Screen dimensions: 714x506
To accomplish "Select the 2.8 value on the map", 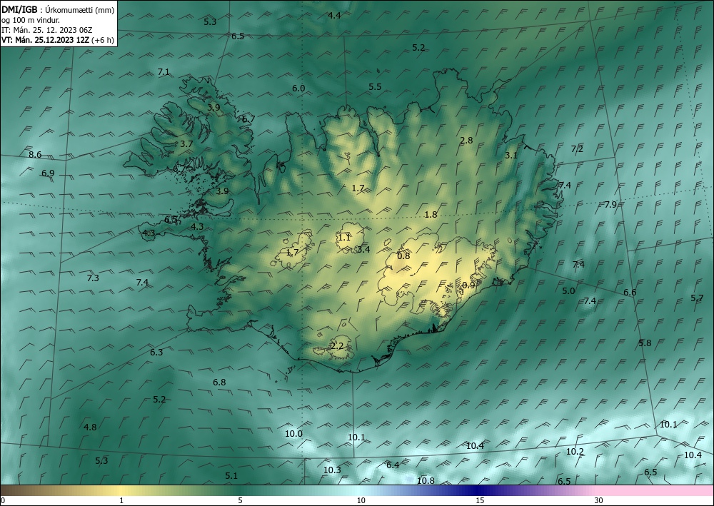I will coord(466,141).
